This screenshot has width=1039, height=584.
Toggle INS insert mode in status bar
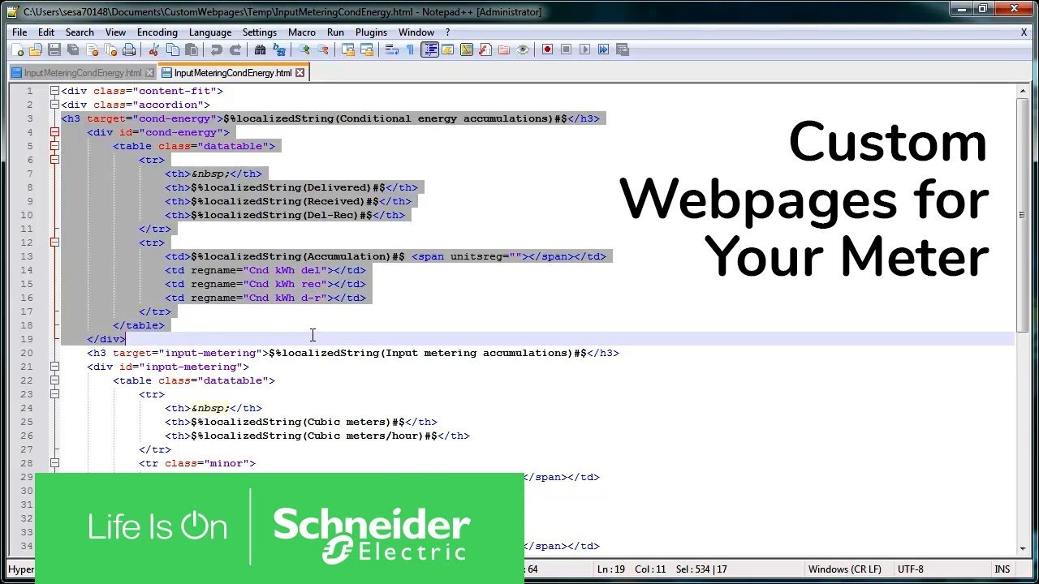click(x=1002, y=569)
